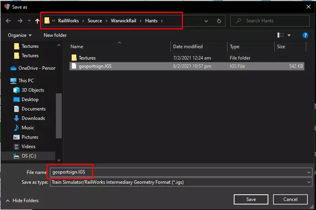
Task: Expand chevron after RailWorks in breadcrumb
Action: 83,21
